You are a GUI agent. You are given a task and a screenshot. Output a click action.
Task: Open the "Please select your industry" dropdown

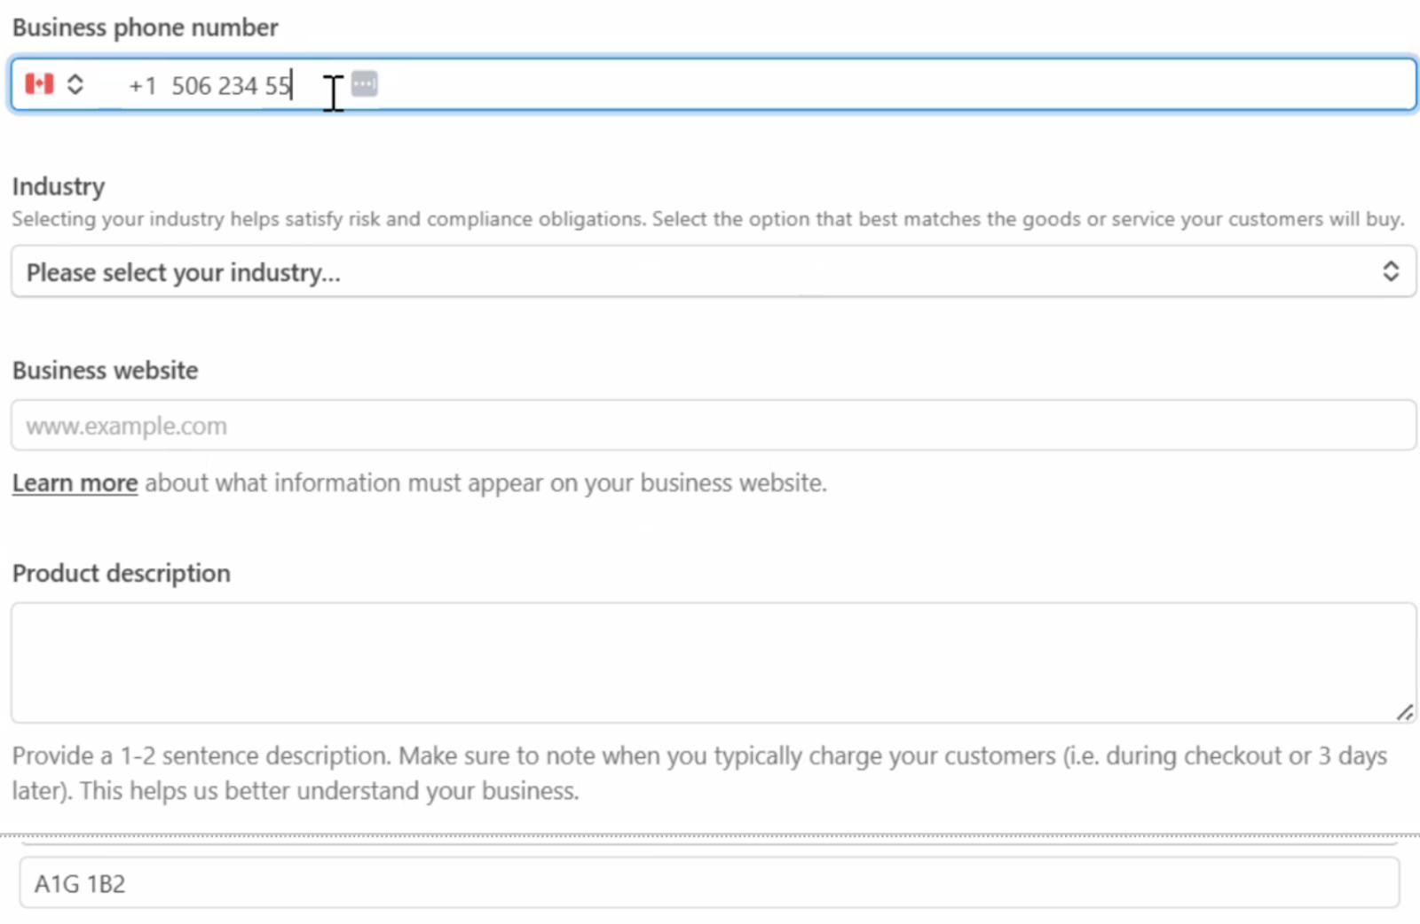pyautogui.click(x=692, y=272)
